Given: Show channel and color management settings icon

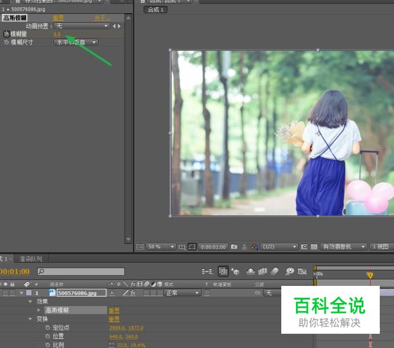Looking at the screenshot, I should click(255, 247).
